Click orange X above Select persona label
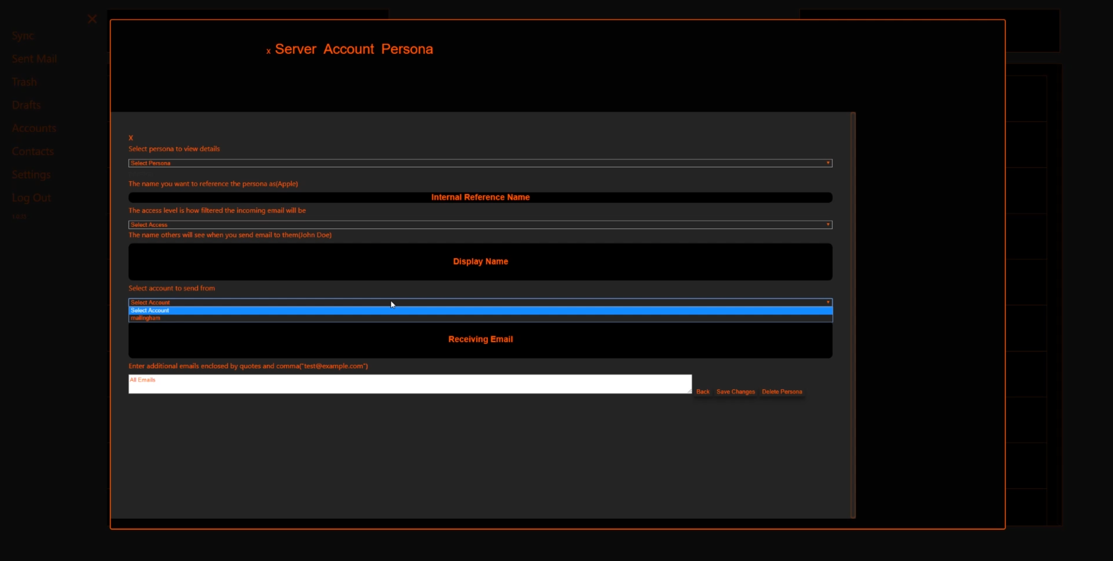Viewport: 1113px width, 561px height. [130, 138]
